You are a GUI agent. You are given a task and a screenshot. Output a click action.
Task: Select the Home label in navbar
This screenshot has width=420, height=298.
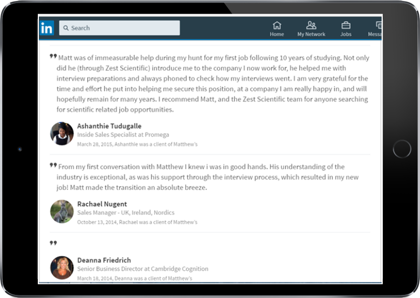pyautogui.click(x=277, y=34)
